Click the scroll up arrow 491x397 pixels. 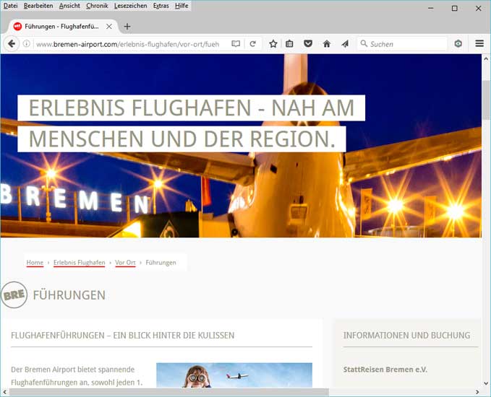pos(486,58)
